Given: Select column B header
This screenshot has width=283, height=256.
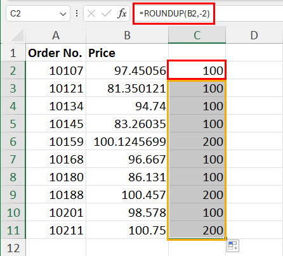Looking at the screenshot, I should pyautogui.click(x=127, y=35).
